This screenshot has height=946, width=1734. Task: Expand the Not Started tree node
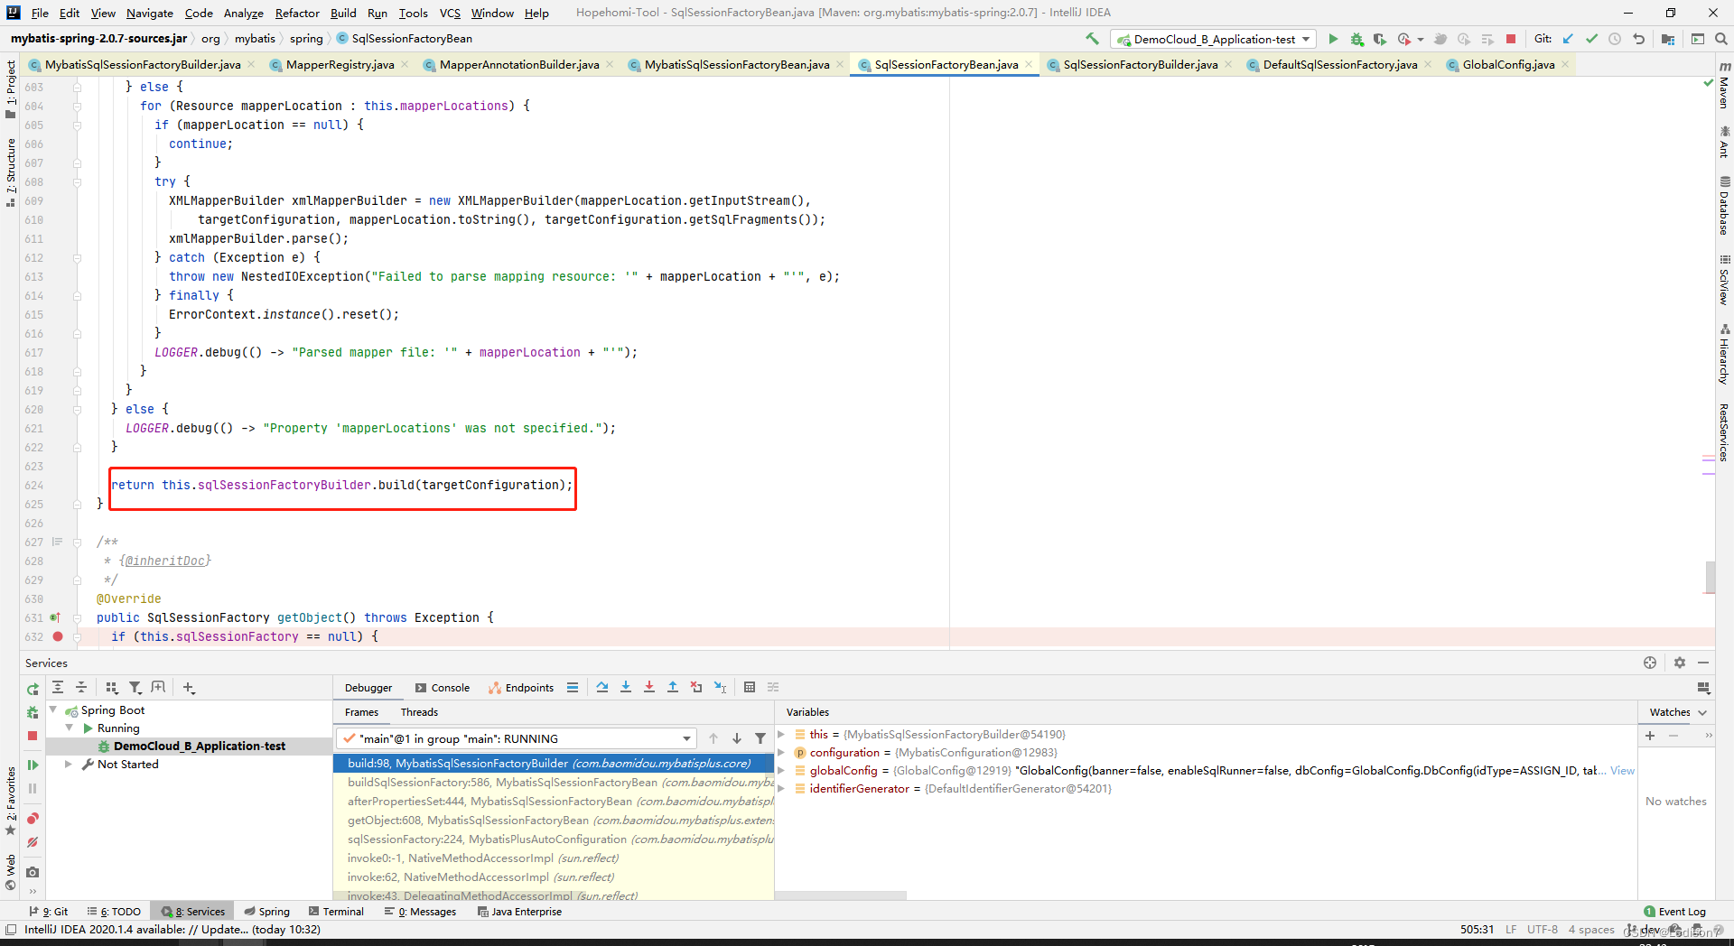click(69, 765)
